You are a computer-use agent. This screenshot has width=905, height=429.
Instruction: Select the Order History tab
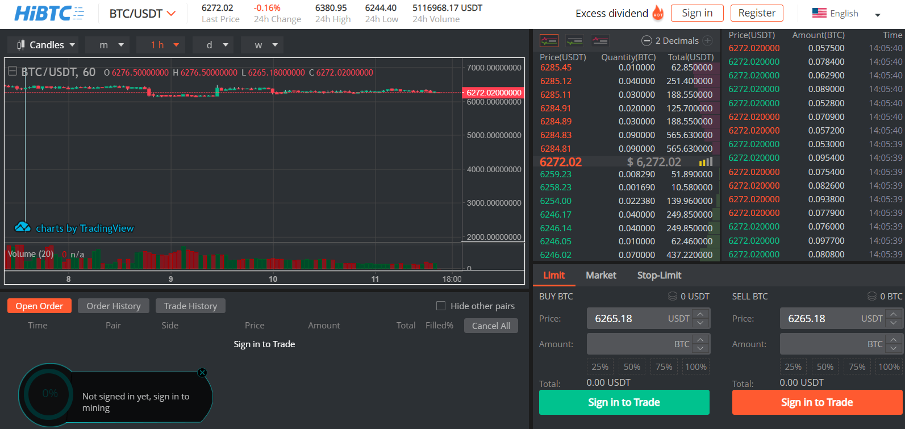pyautogui.click(x=114, y=306)
